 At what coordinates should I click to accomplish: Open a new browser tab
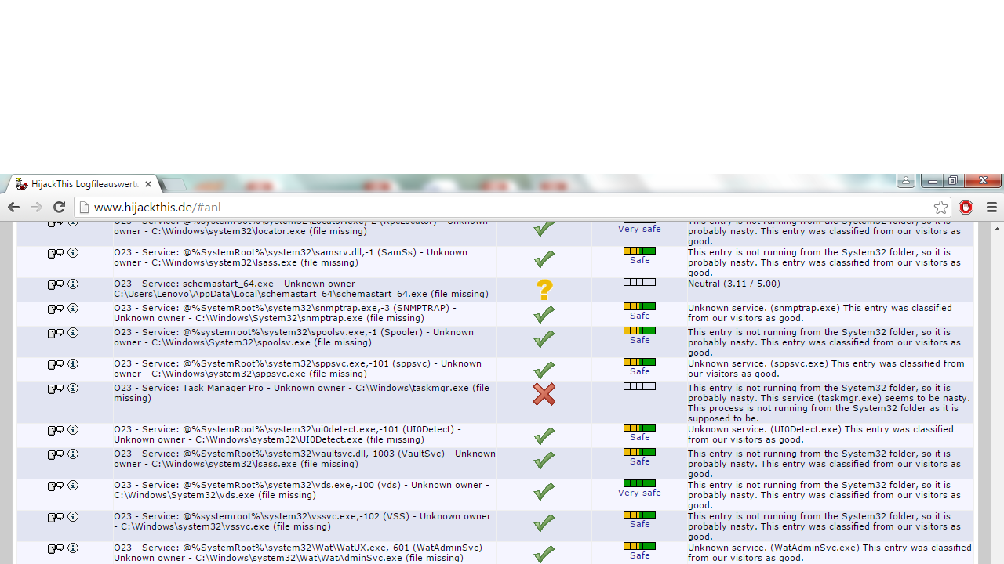pos(173,184)
